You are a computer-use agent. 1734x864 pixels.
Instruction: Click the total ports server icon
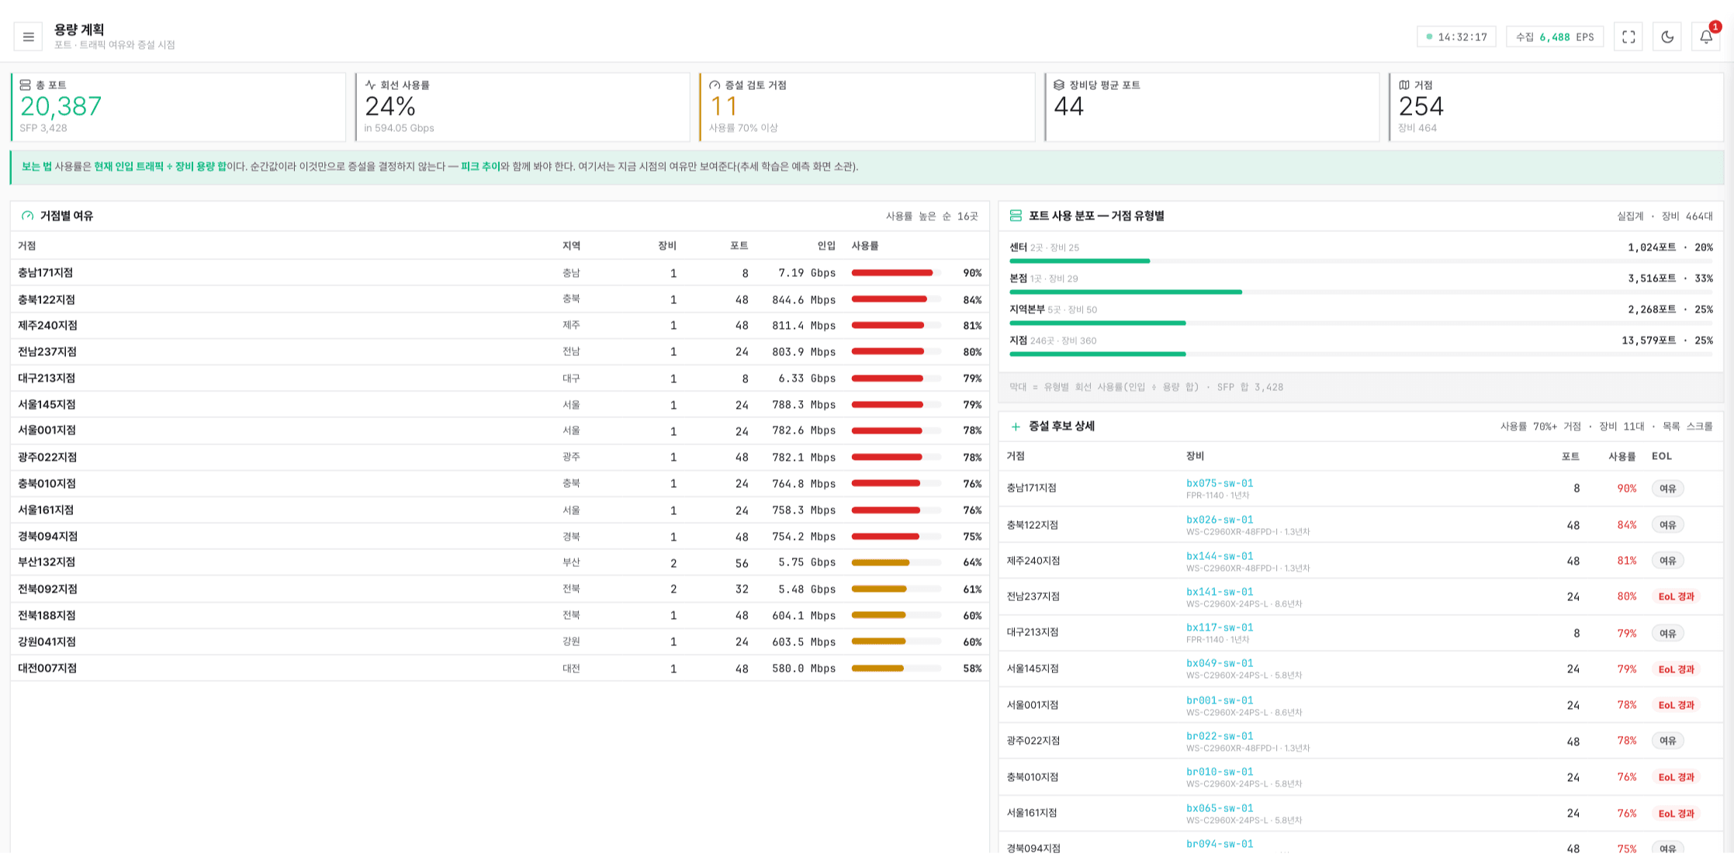pos(26,85)
